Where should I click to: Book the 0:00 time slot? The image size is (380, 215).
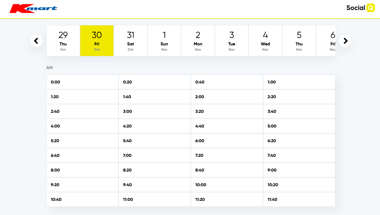(82, 82)
